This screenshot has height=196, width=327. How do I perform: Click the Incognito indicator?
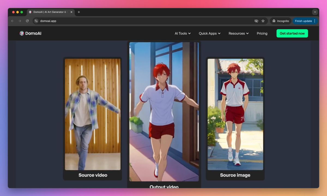tap(281, 21)
